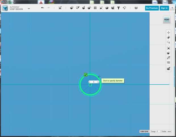This screenshot has width=176, height=137.
Task: Open the Sketch tools menu
Action: (77, 8)
